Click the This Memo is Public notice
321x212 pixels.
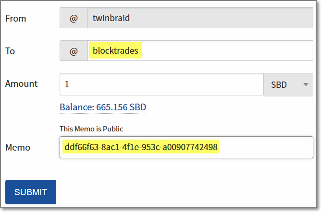click(91, 129)
